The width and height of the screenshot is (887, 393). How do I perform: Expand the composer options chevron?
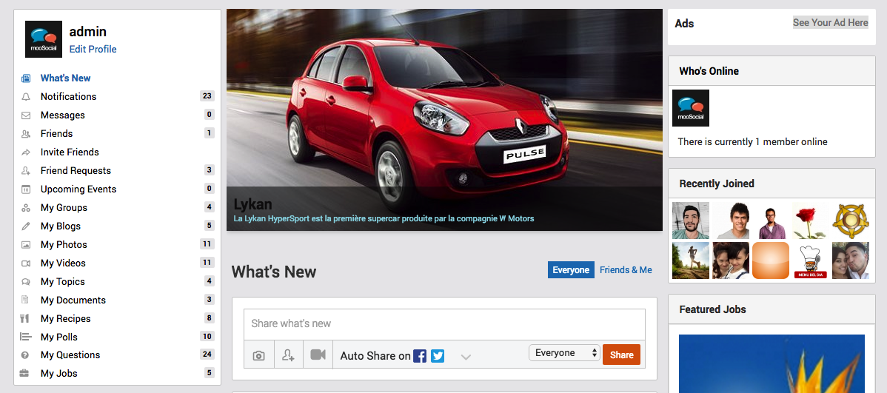466,357
